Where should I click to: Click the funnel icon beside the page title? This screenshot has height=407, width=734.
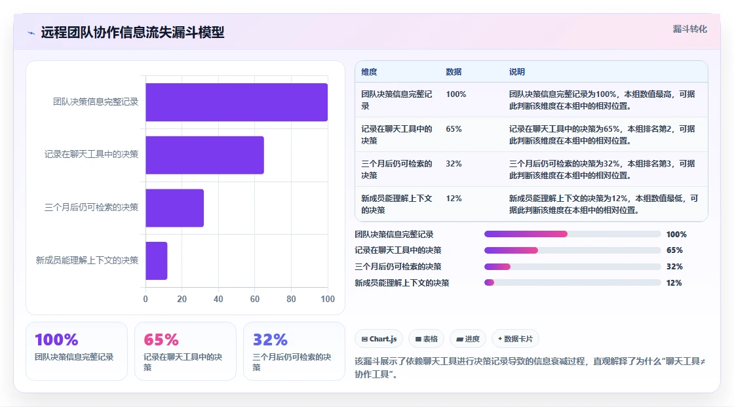point(31,33)
